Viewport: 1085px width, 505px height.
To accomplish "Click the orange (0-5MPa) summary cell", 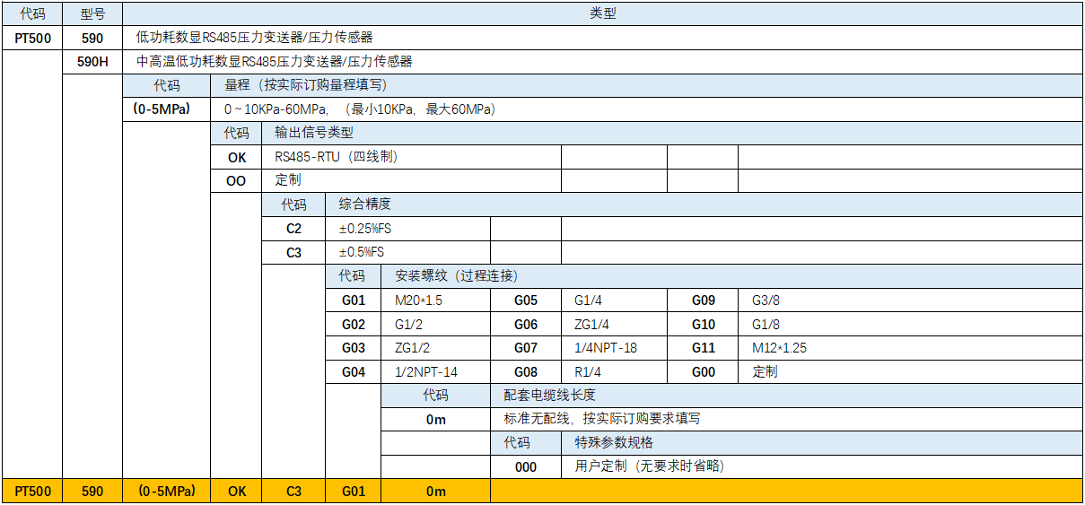I will [x=167, y=492].
